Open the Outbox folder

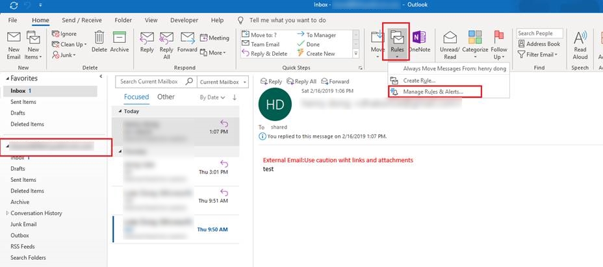(x=19, y=235)
